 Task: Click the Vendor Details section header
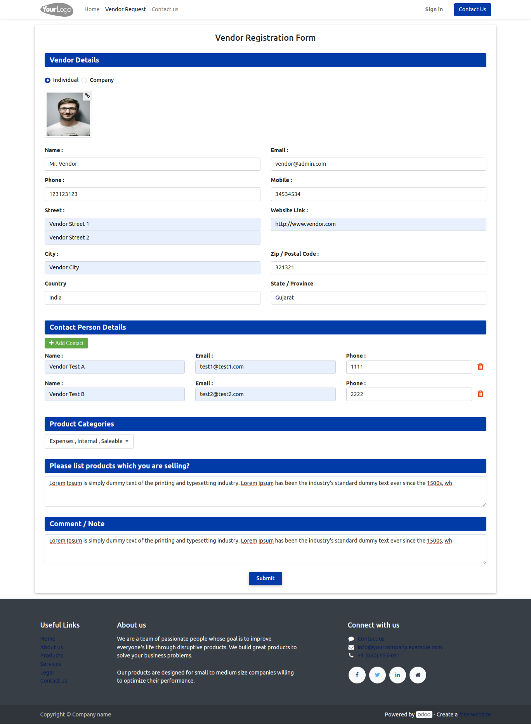coord(265,60)
